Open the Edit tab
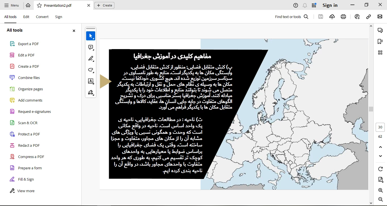Screen dimensions: 387x206 [26, 17]
